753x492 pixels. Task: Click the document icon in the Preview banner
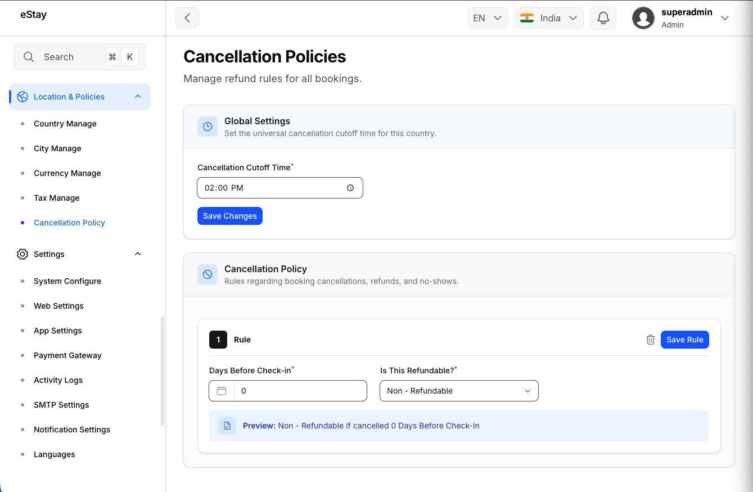[227, 426]
